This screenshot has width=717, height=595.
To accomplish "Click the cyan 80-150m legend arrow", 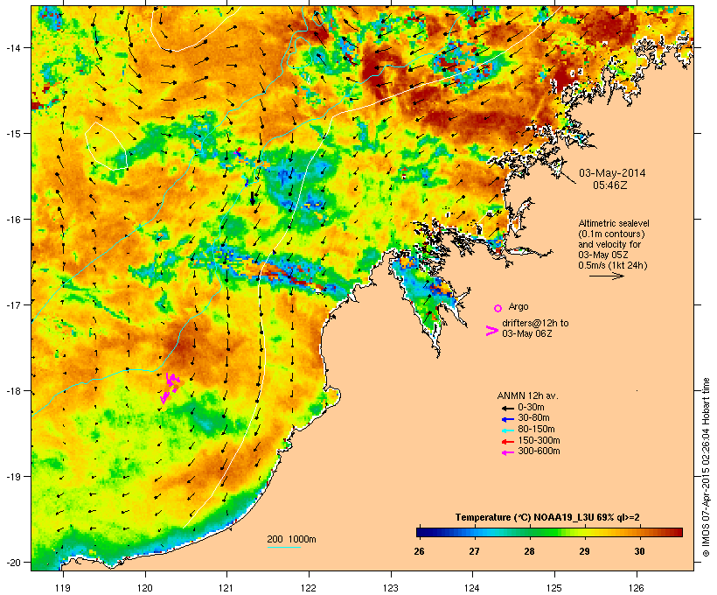I will (507, 430).
